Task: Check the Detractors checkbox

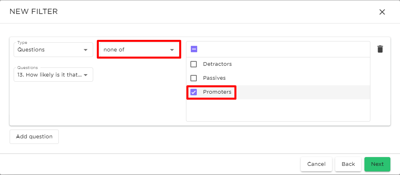Action: tap(194, 64)
